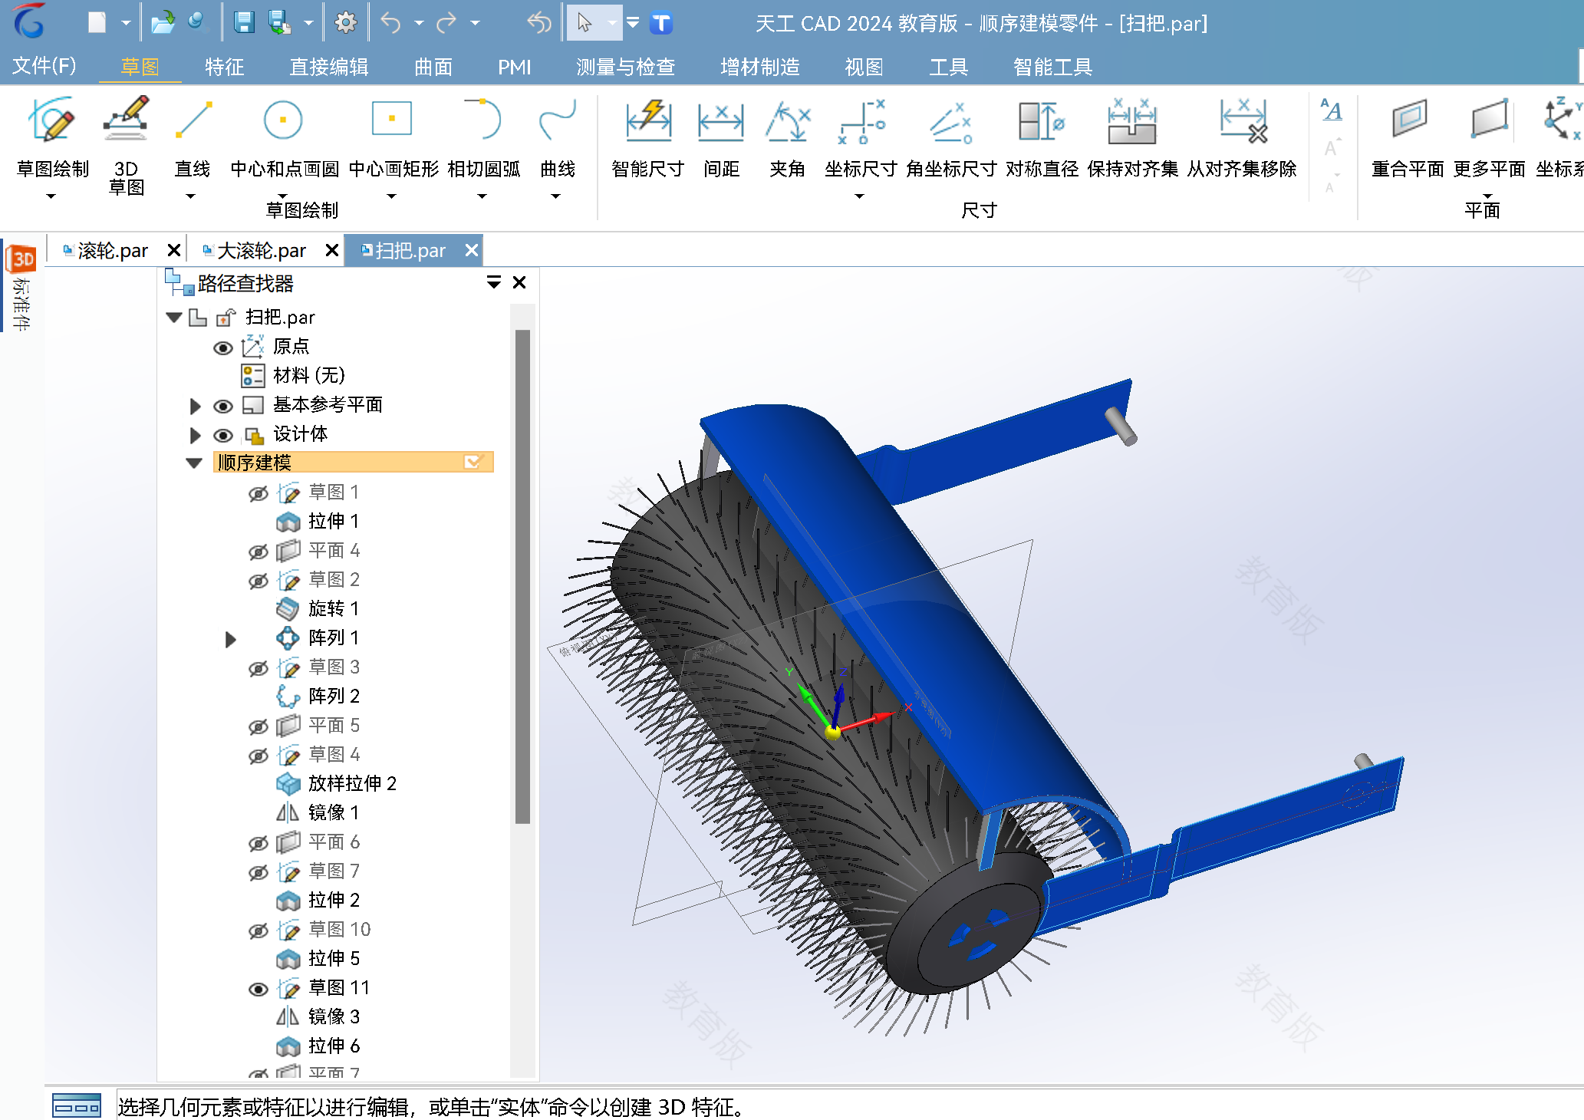Collapse the 顺序建模 section
Screen dimensions: 1584x1120
194,463
